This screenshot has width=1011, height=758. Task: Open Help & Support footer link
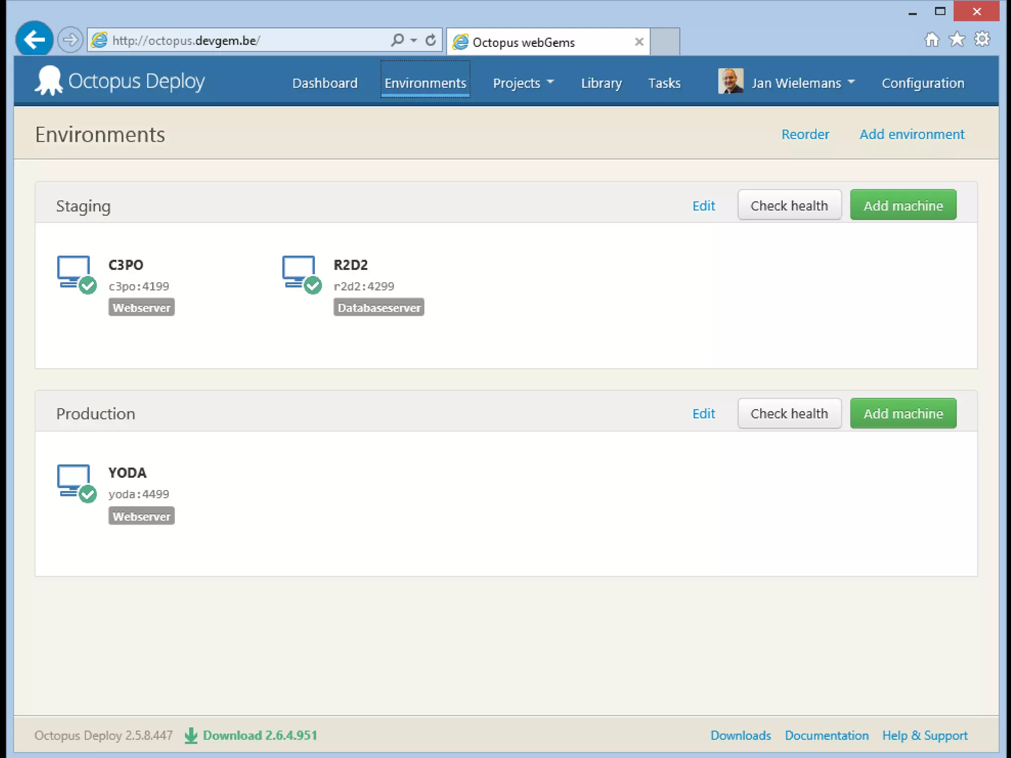[x=925, y=735]
